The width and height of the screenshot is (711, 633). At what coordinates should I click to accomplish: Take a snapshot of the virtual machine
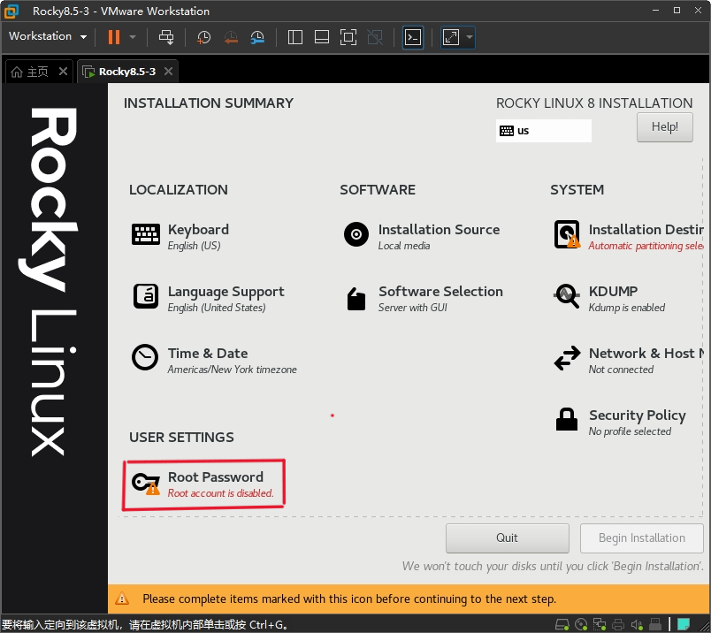[x=203, y=37]
